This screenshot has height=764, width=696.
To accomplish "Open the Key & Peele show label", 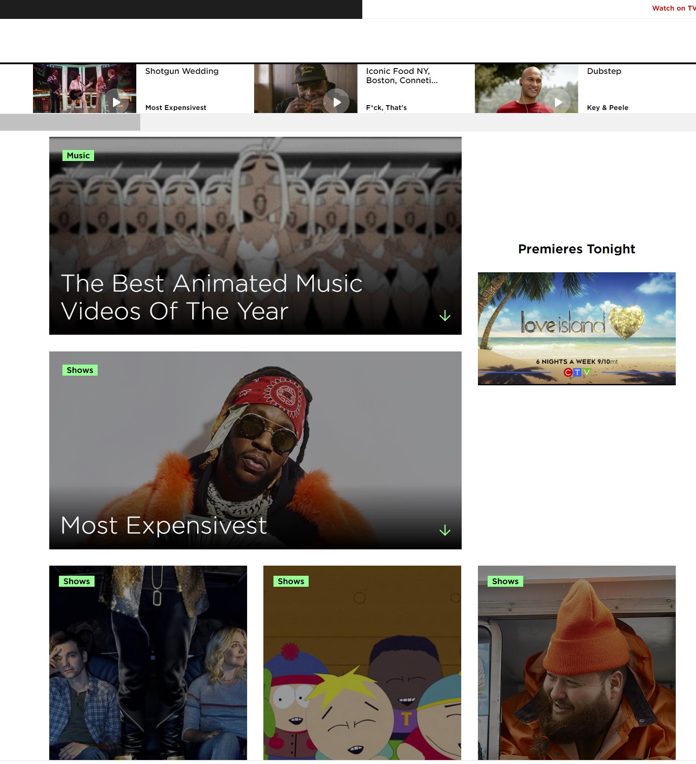I will pos(608,108).
